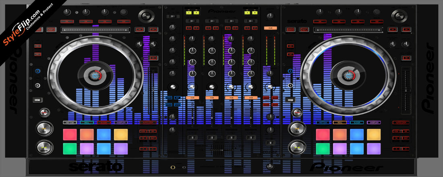Screen dimensions: 443x177
Task: Click the left deck loop OUT button
Action: 153,138
